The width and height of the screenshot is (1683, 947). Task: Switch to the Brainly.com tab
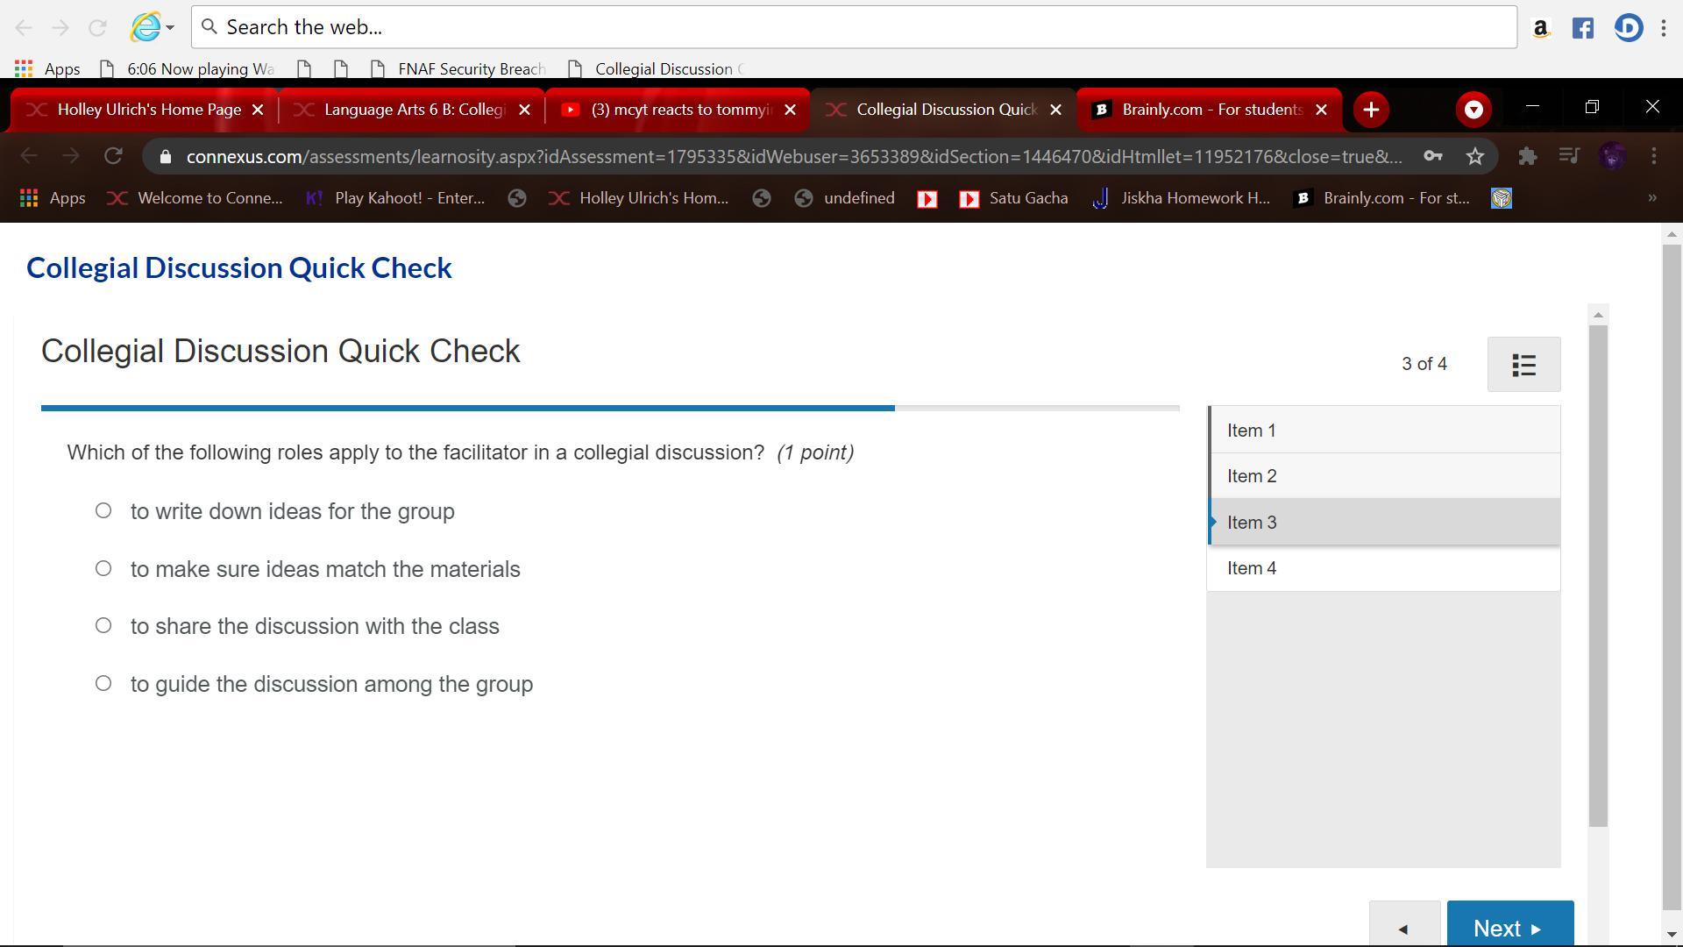pos(1210,110)
